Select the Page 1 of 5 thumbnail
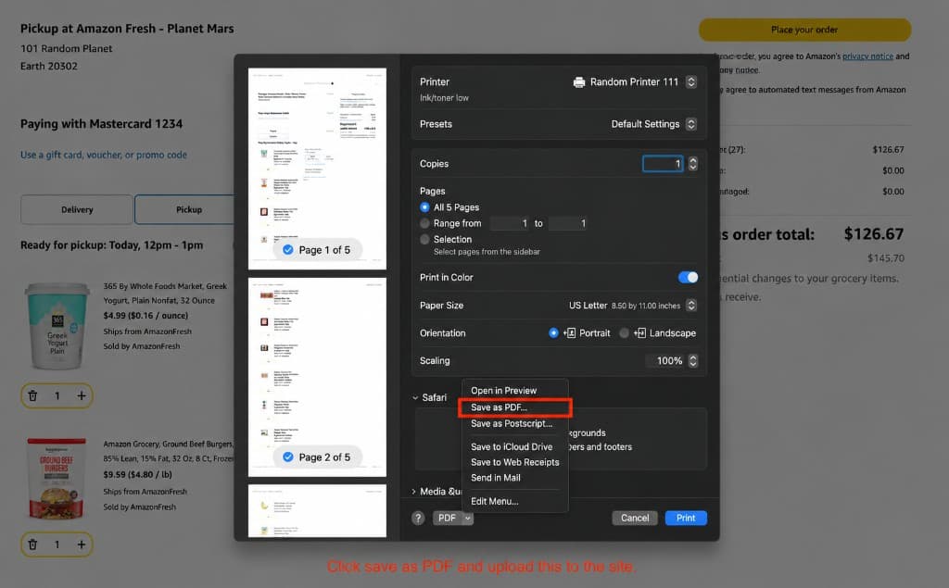This screenshot has width=949, height=588. click(317, 169)
